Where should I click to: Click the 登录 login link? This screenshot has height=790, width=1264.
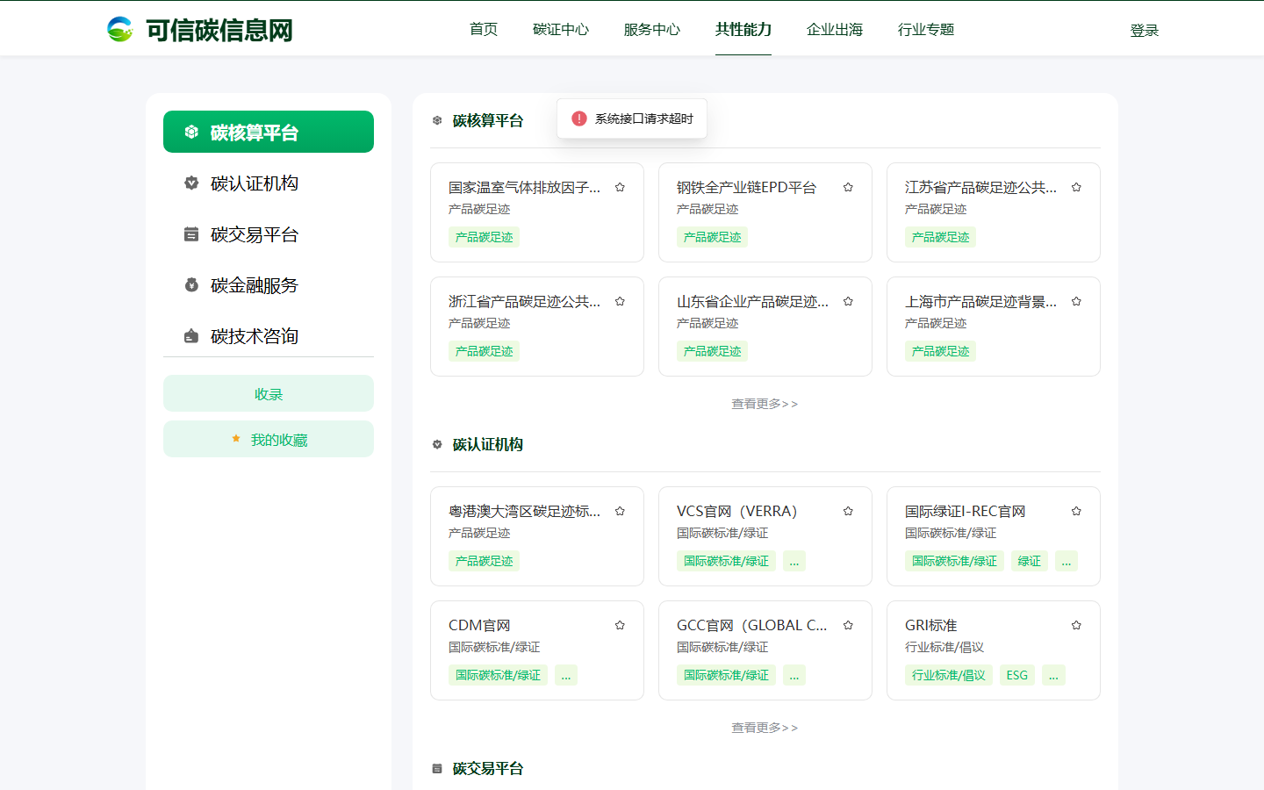[1145, 30]
